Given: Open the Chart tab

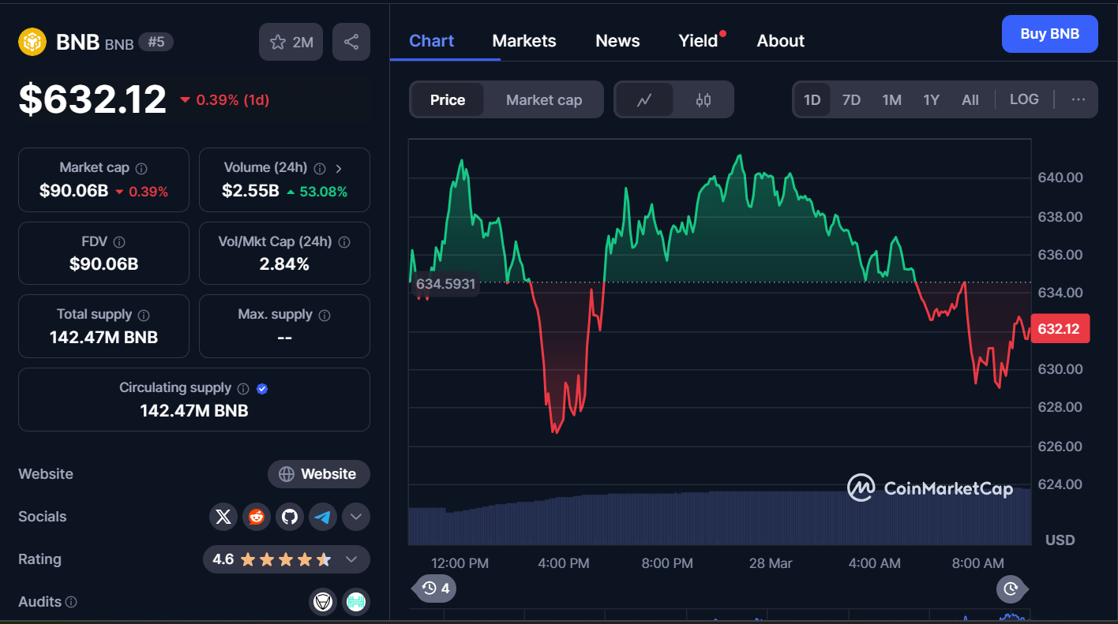Looking at the screenshot, I should pos(431,41).
